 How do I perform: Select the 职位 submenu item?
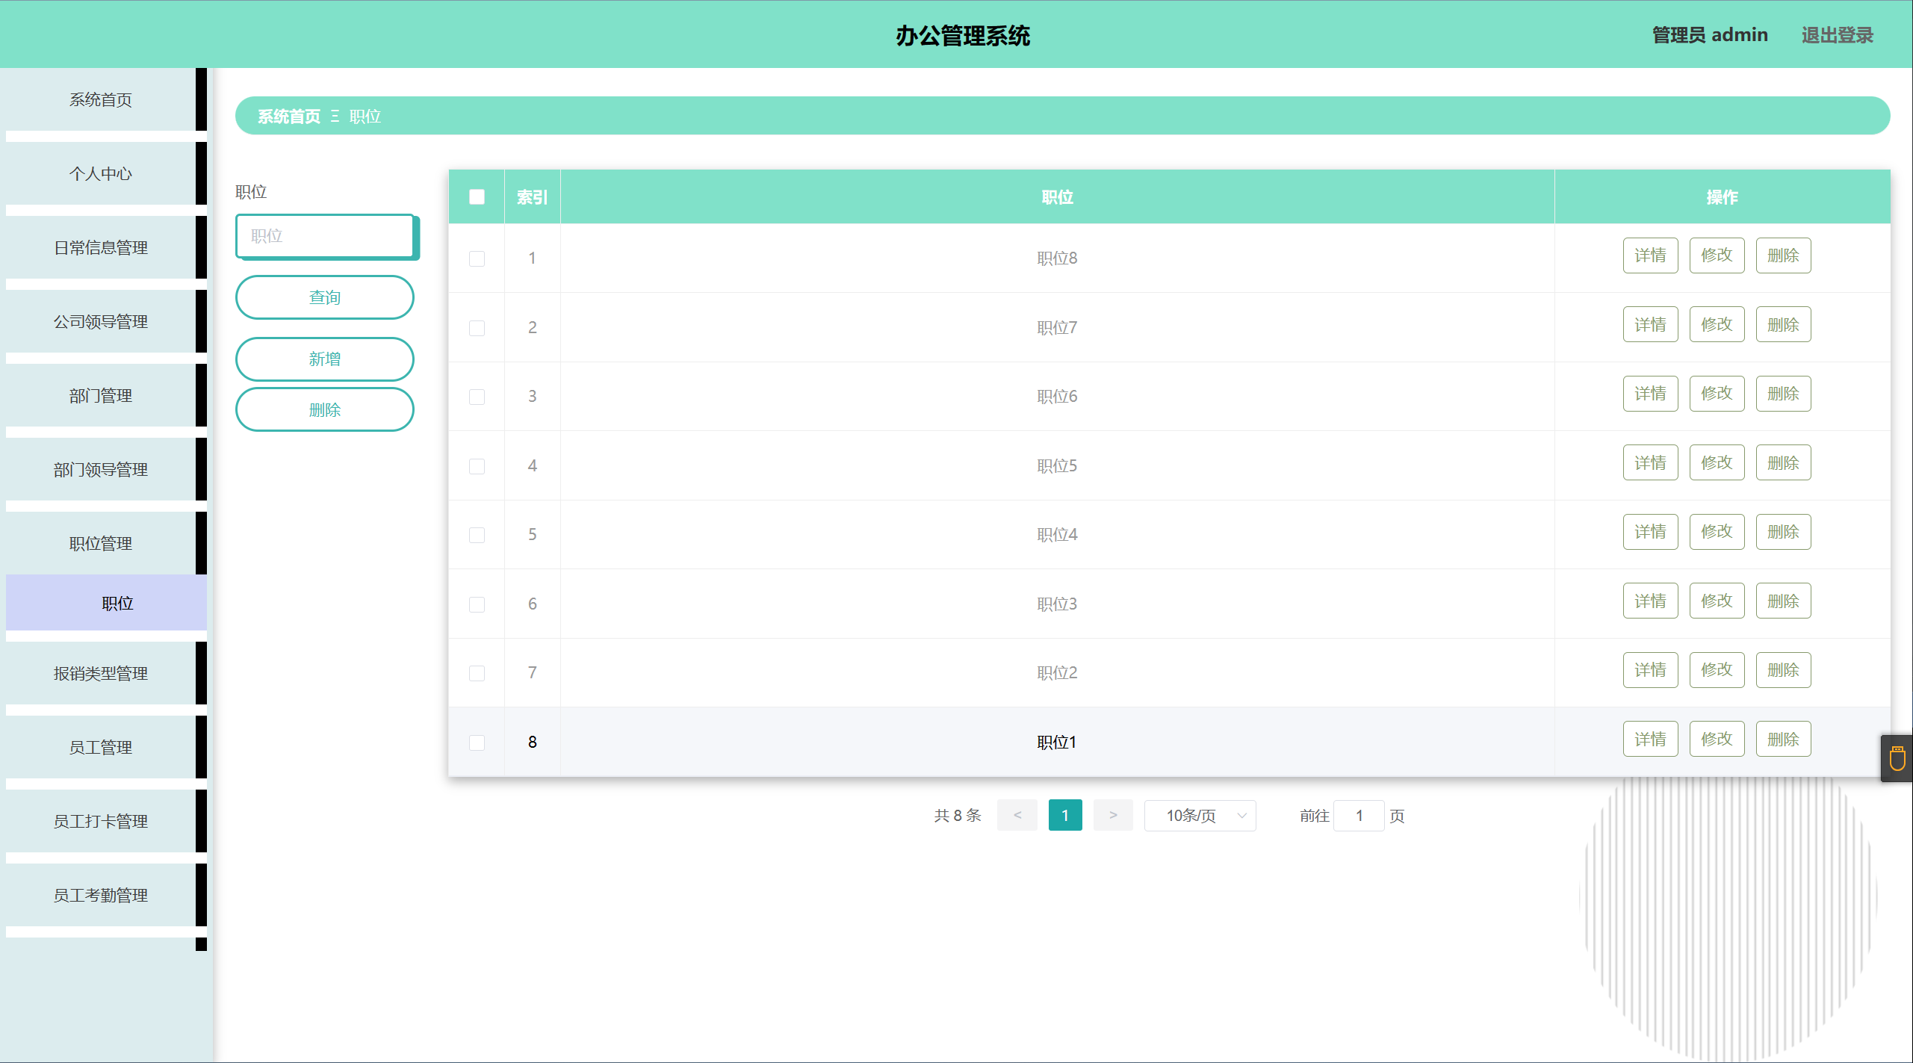(106, 603)
